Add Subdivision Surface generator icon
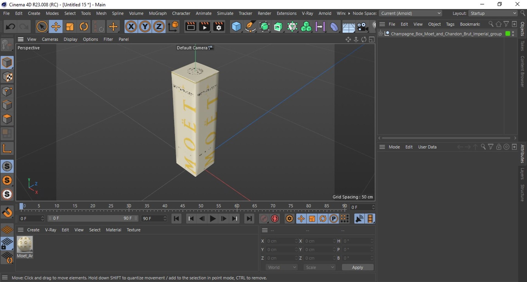The image size is (527, 282). pyautogui.click(x=264, y=27)
